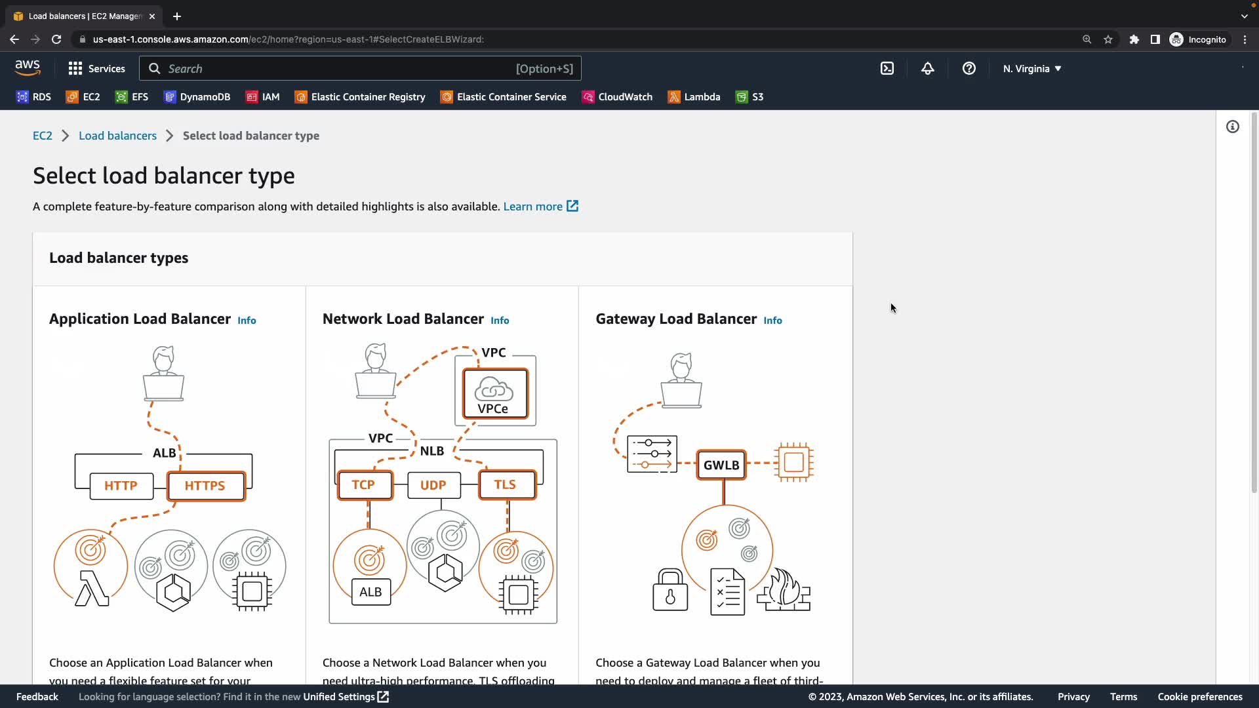Open the notifications bell
The image size is (1259, 708).
(927, 69)
